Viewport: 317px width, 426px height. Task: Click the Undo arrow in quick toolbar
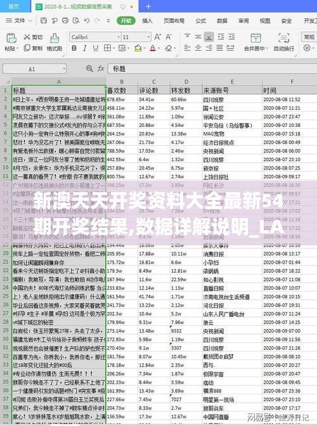point(87,21)
